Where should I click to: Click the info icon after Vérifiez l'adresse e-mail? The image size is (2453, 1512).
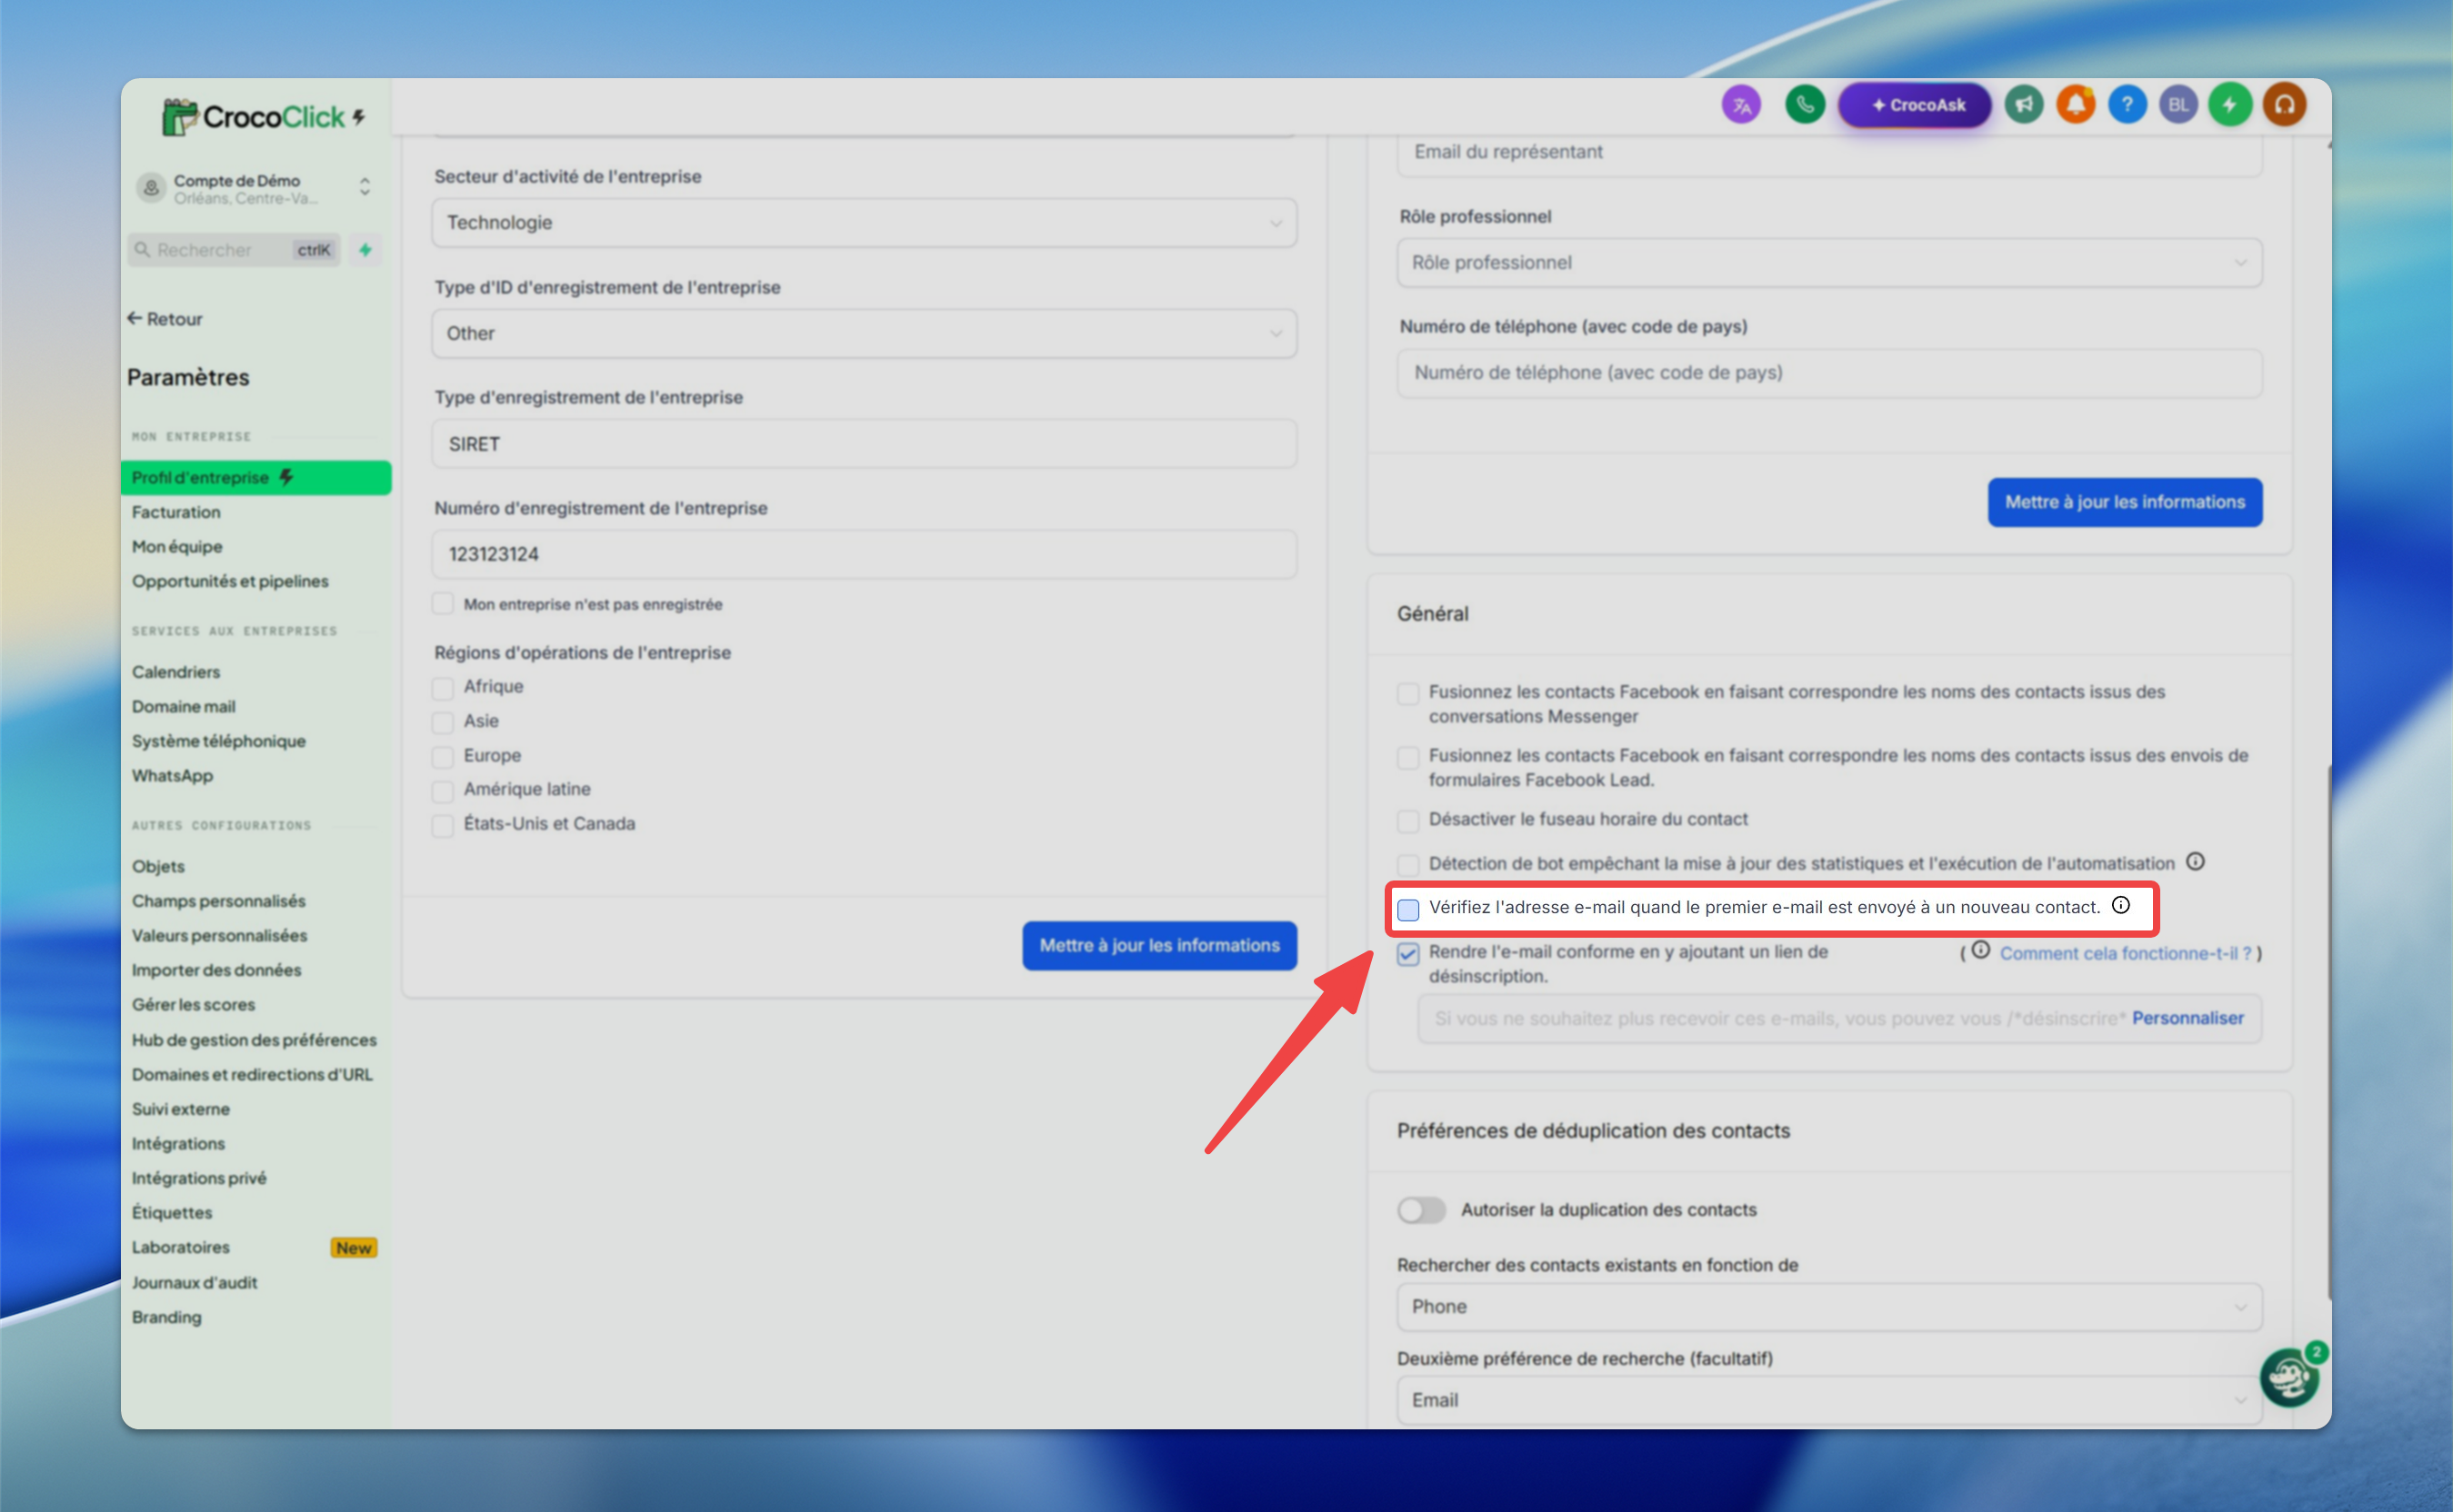[2121, 905]
